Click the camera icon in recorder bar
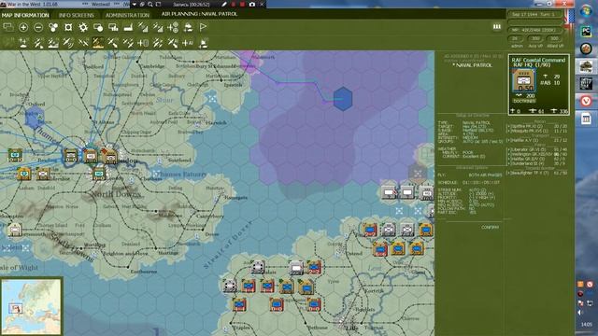The height and width of the screenshot is (336, 598). coord(252,4)
